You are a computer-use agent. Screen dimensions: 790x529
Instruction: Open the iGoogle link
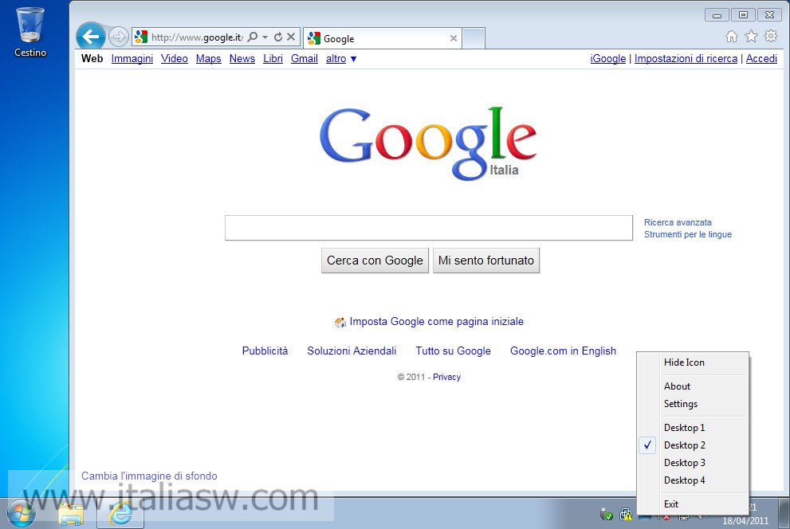coord(607,59)
